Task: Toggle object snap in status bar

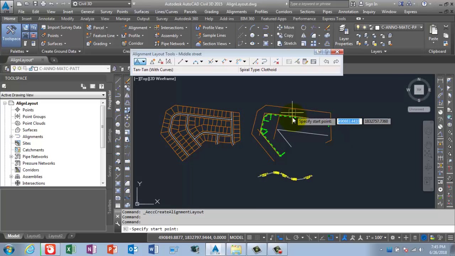Action: 331,238
